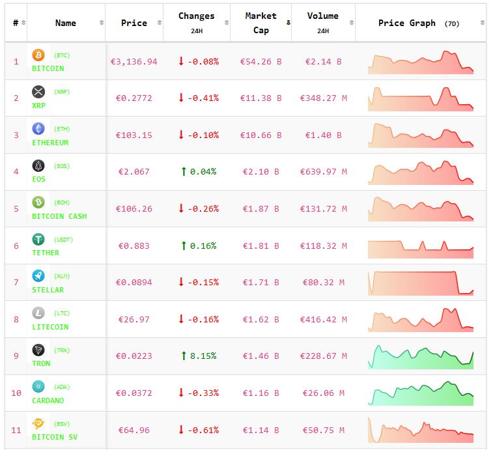
Task: Click the Stellar rocket icon
Action: (38, 276)
